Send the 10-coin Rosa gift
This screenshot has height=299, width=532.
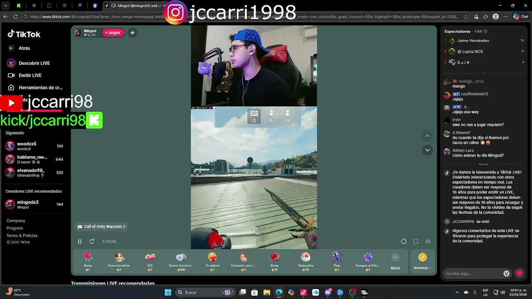274,262
